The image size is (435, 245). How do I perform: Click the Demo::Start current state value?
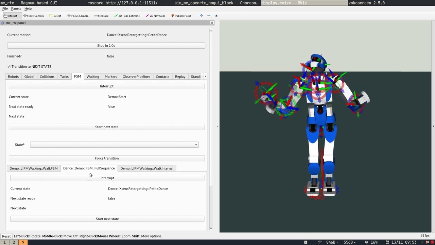click(x=117, y=97)
